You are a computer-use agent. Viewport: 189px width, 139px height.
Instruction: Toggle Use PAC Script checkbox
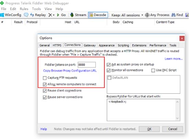click(153, 70)
